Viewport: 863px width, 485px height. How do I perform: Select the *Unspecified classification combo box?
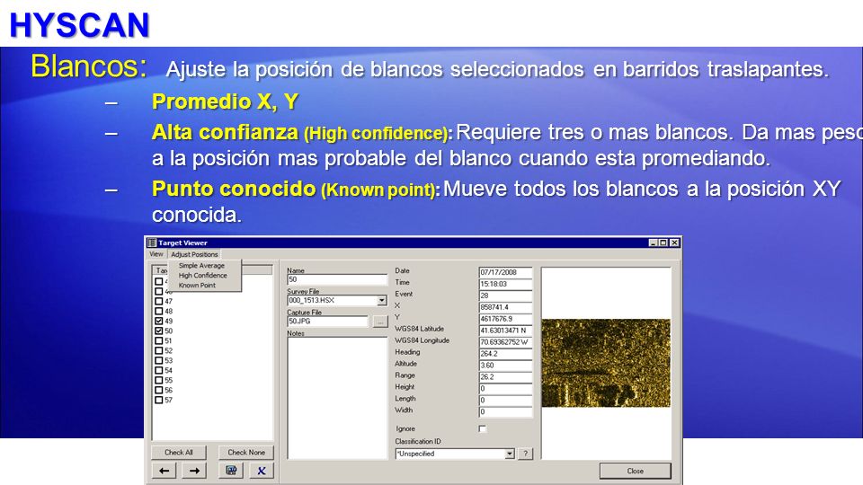pyautogui.click(x=455, y=454)
